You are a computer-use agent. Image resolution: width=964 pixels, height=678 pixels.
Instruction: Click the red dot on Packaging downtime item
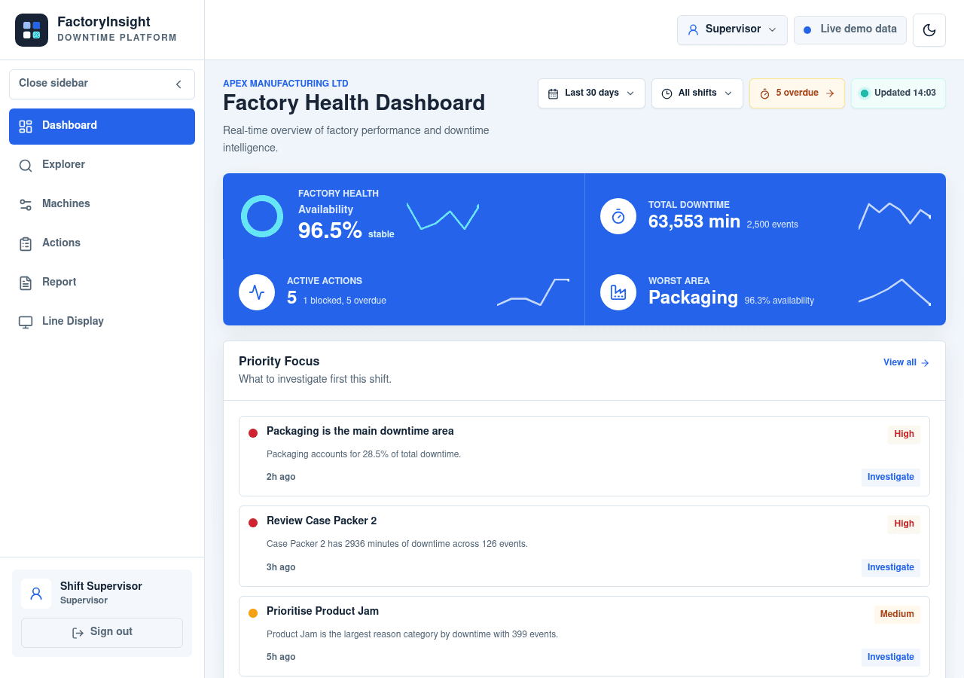point(253,433)
